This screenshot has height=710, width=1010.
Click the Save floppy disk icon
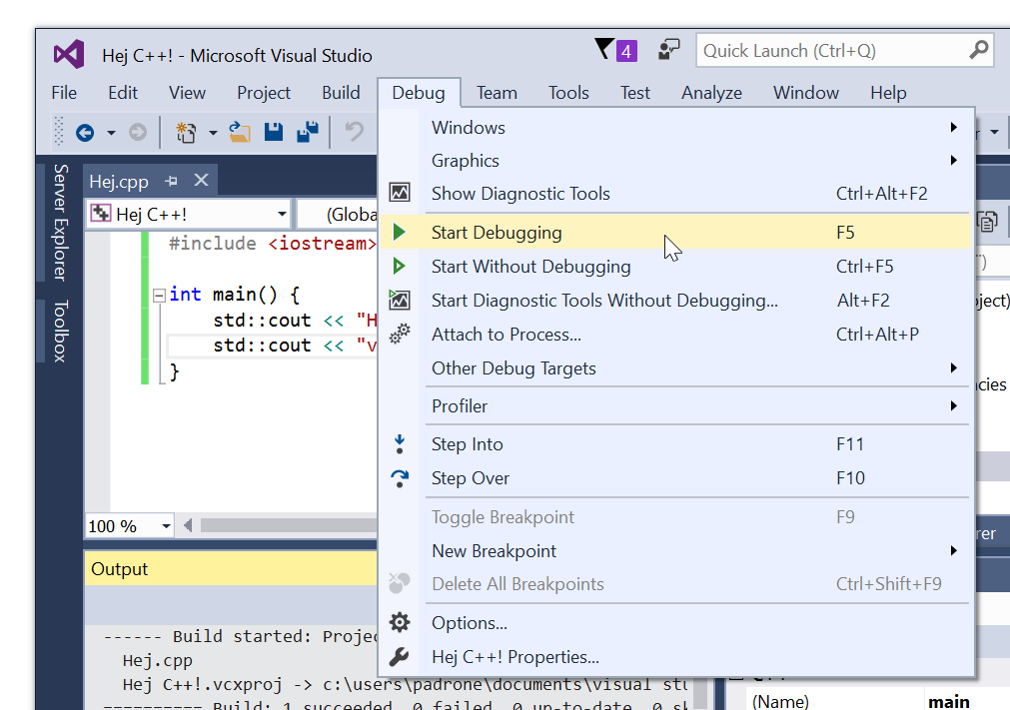tap(274, 132)
